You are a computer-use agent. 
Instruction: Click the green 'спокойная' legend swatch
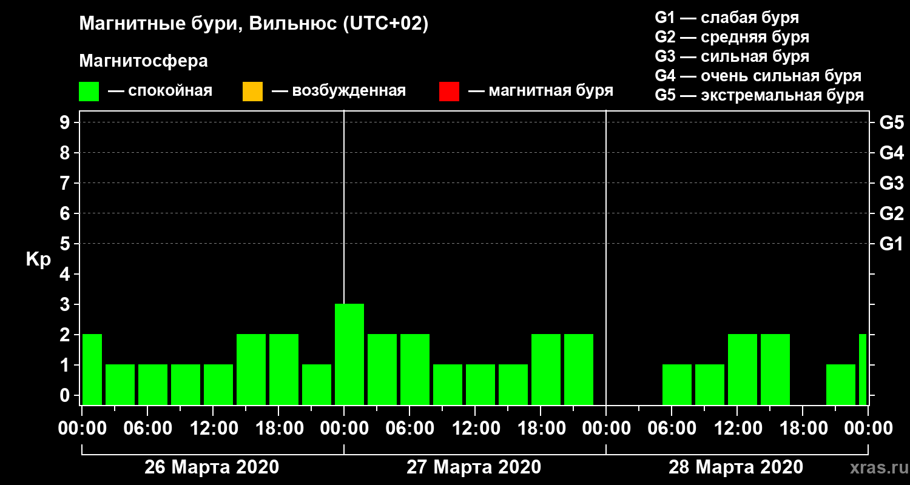[x=89, y=92]
